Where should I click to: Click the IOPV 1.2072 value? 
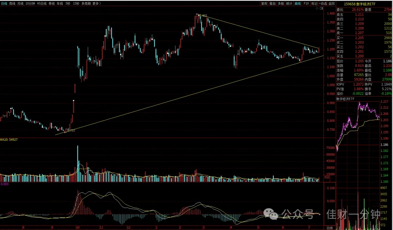click(358, 84)
